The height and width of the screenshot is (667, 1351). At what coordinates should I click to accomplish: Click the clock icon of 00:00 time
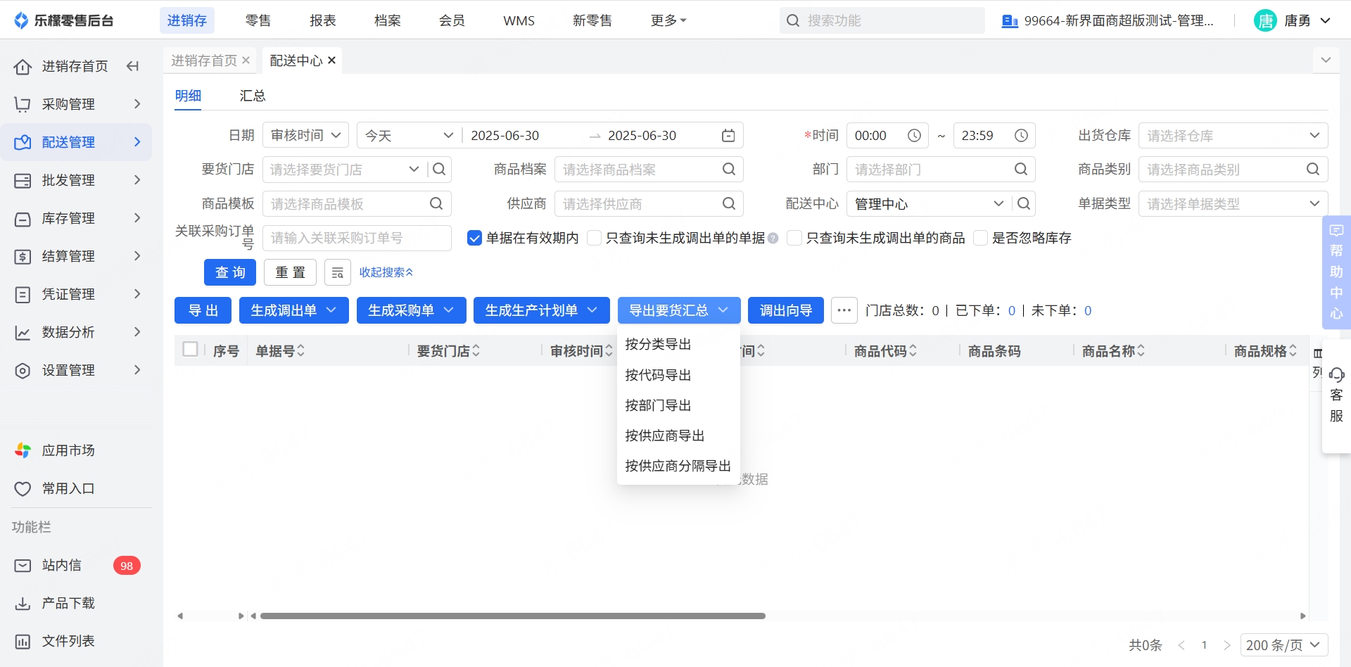914,136
